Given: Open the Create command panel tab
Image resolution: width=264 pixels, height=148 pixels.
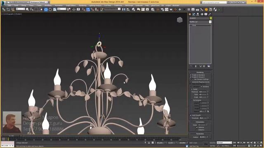Looking at the screenshot, I should pos(190,14).
